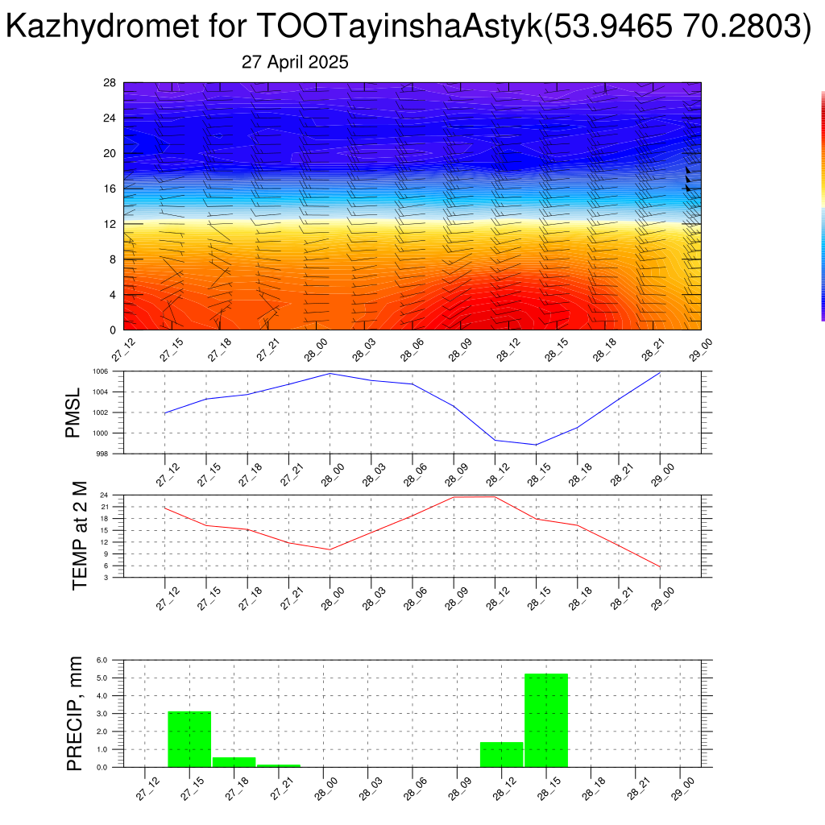The image size is (825, 825).
Task: Click the 28_09 time label under TEMP chart
Action: (456, 599)
